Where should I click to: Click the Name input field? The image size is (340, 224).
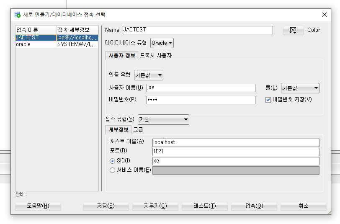tap(198, 30)
